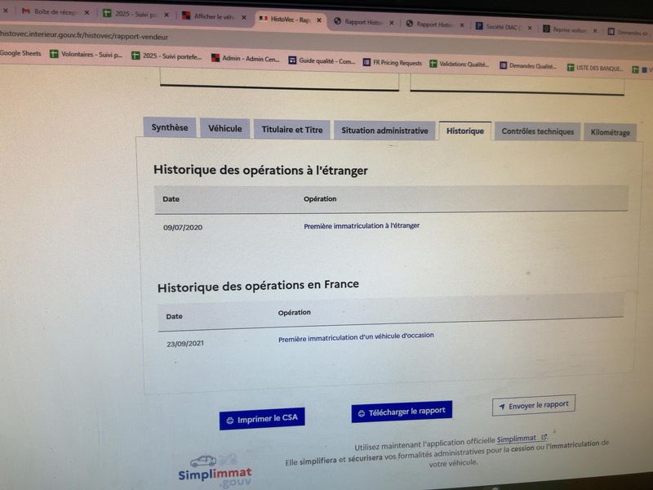Open Google Sheets bookmark
This screenshot has height=490, width=653.
tap(20, 53)
